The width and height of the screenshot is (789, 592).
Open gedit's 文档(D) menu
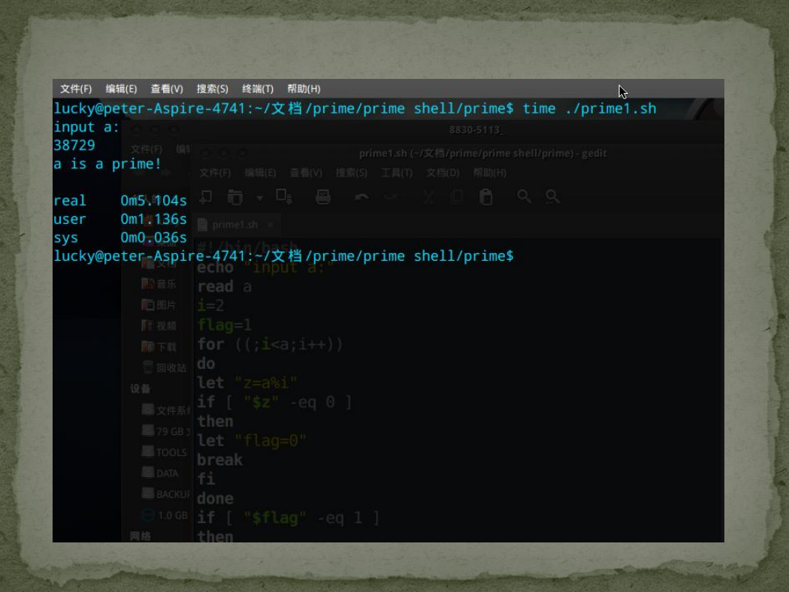point(443,173)
